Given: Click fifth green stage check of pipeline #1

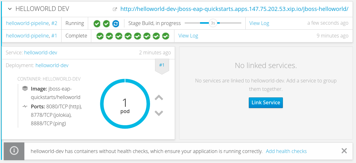Looking at the screenshot, I should (x=138, y=36).
